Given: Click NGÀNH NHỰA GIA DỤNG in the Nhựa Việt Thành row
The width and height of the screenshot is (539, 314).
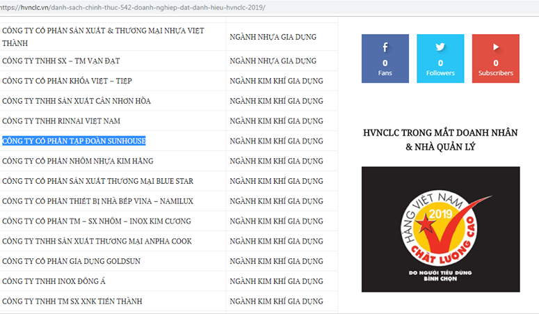Looking at the screenshot, I should (273, 37).
